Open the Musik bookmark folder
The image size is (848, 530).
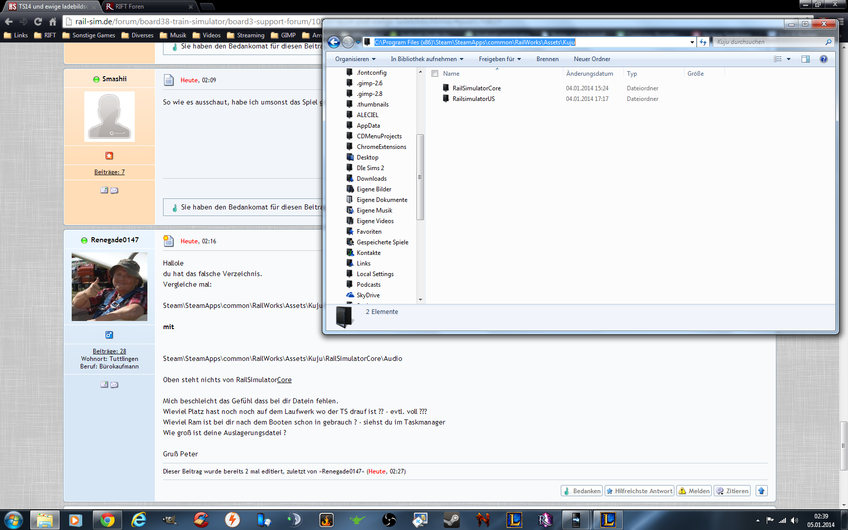tap(173, 35)
